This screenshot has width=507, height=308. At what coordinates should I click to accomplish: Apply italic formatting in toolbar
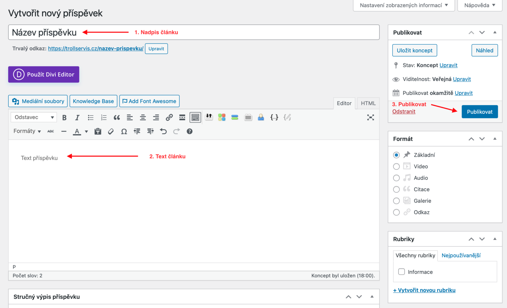(x=77, y=117)
